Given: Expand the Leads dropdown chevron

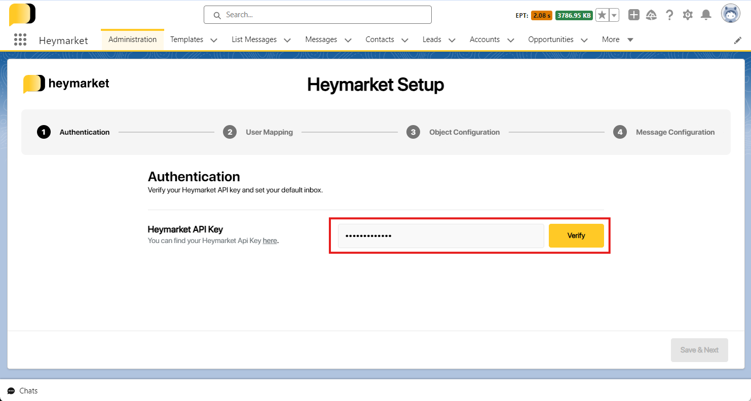Looking at the screenshot, I should (x=452, y=40).
